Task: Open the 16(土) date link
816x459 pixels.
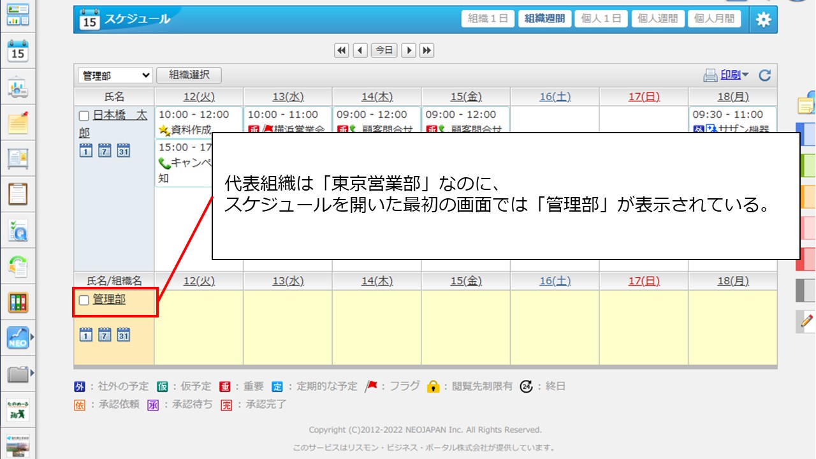Action: pos(555,97)
